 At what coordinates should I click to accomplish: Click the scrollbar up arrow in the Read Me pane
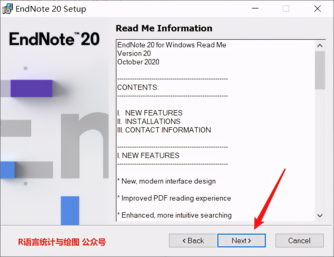click(320, 45)
